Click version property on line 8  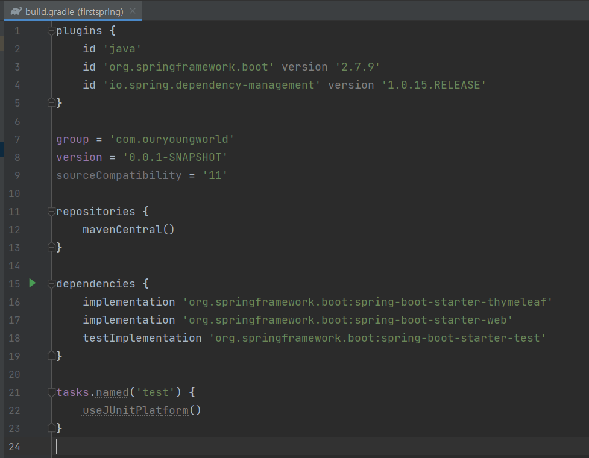(x=79, y=158)
